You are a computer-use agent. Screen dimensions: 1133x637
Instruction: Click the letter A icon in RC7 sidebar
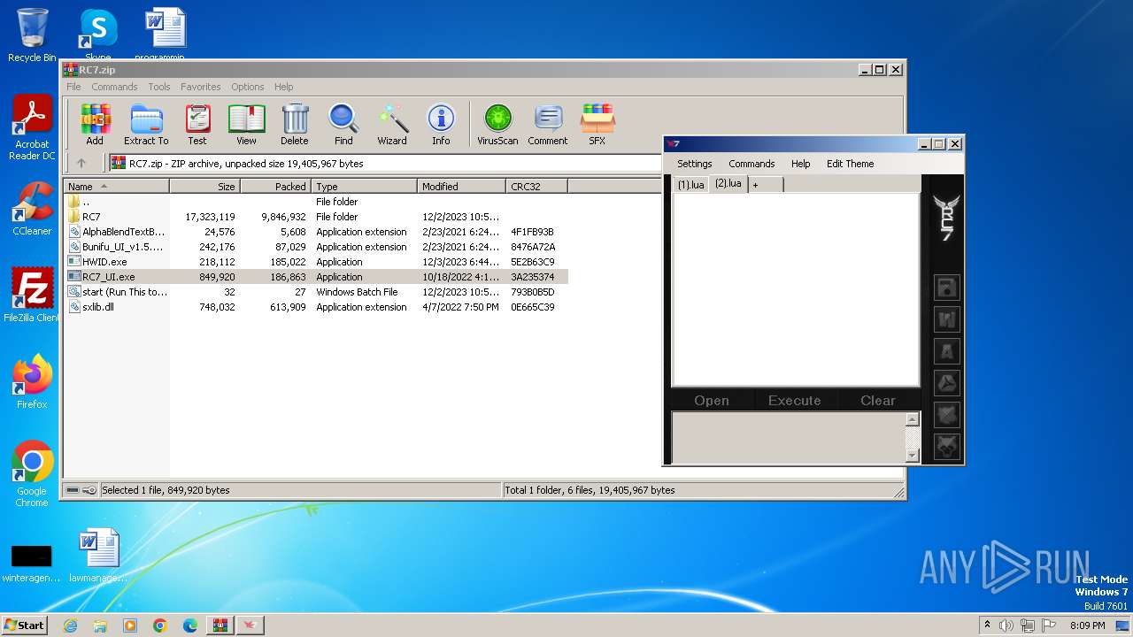tap(947, 351)
